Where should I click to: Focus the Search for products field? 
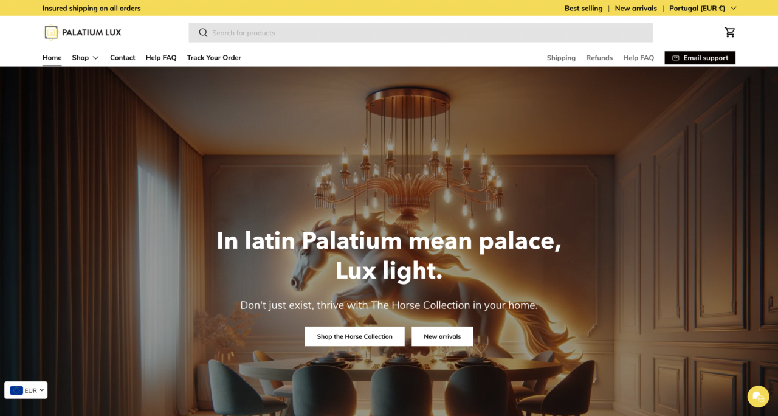pos(421,33)
